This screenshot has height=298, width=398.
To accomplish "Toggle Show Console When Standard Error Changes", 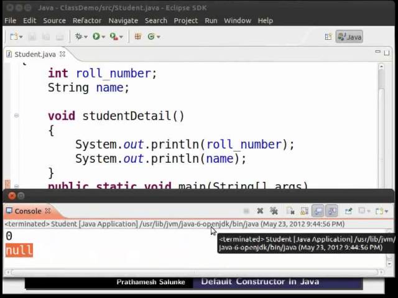I will (x=331, y=211).
